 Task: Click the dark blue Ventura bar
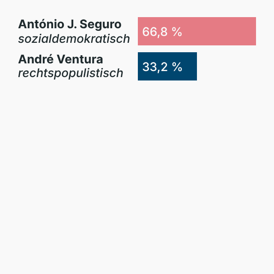[189, 66]
